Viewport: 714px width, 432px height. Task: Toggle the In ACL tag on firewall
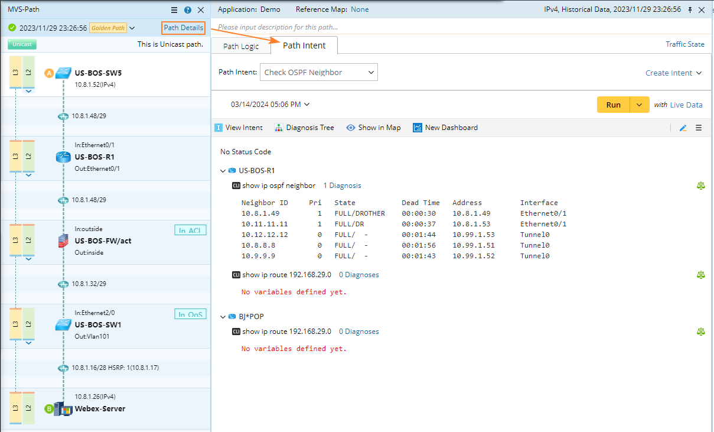[190, 230]
